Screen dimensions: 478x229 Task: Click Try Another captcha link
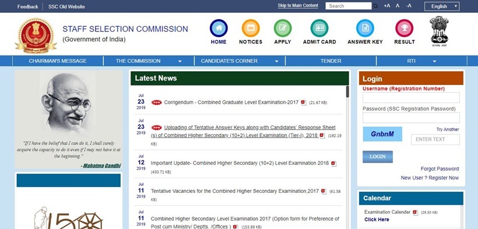[448, 129]
